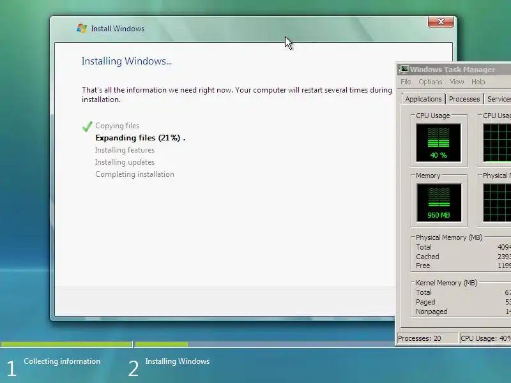Screen dimensions: 511x383
Task: Open the Help menu in Task Manager
Action: coord(478,82)
